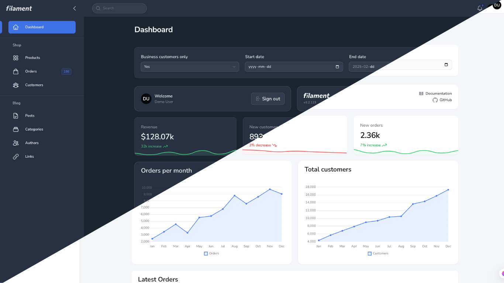Open the Start date calendar picker
504x283 pixels.
click(x=337, y=67)
